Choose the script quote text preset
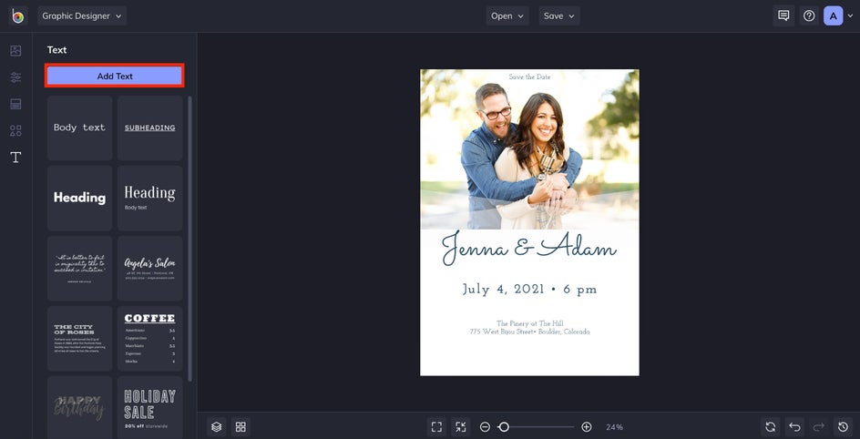Viewport: 860px width, 439px height. coord(79,268)
